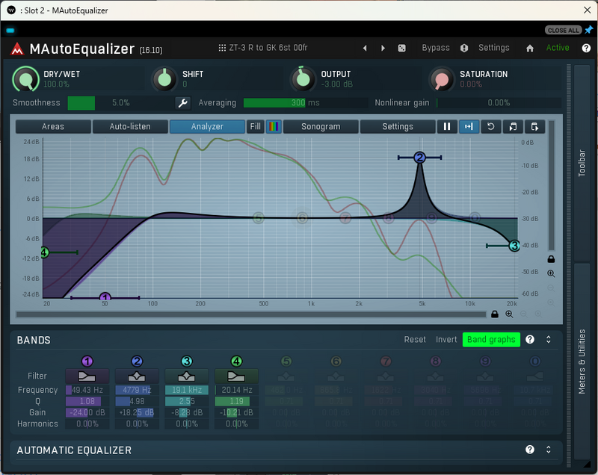Click the vertical axis lock icon
The image size is (598, 475).
(x=551, y=259)
